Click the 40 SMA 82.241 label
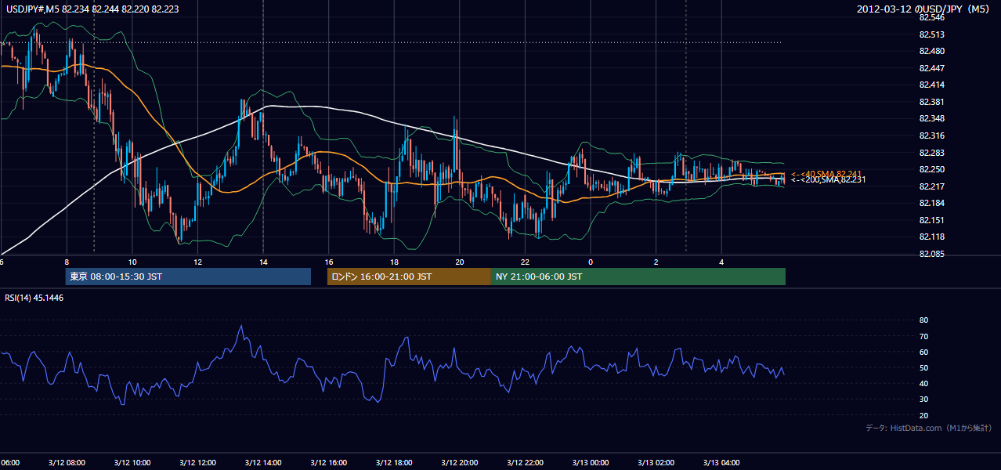 click(x=826, y=174)
